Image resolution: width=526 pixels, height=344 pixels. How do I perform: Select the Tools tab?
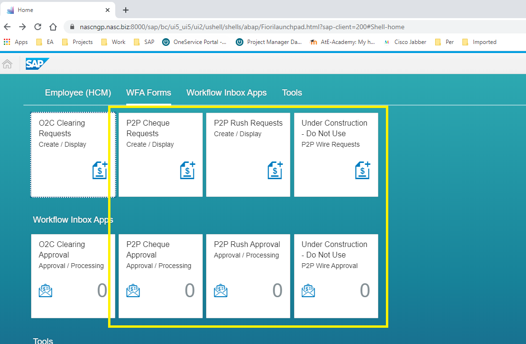[292, 93]
